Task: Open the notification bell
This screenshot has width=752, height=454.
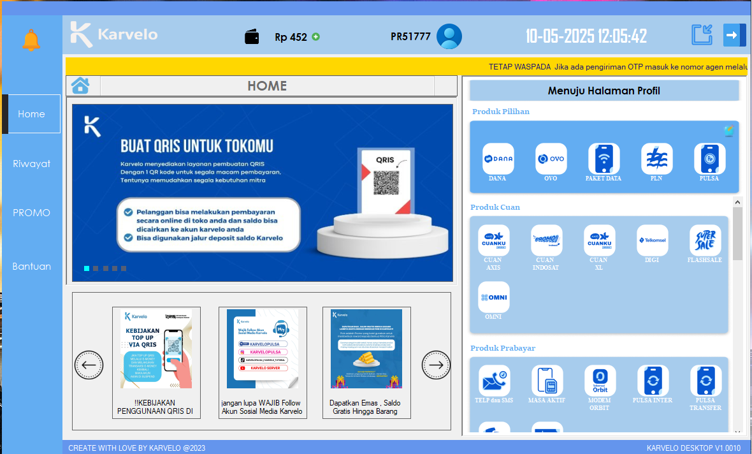Action: point(31,40)
